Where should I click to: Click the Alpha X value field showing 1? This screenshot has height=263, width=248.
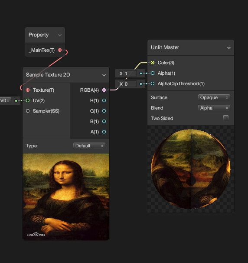(x=130, y=73)
